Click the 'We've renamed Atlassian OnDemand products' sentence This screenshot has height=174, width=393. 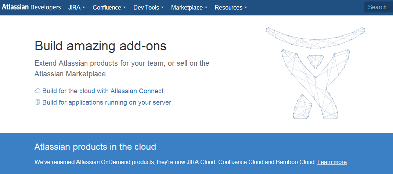pos(175,162)
